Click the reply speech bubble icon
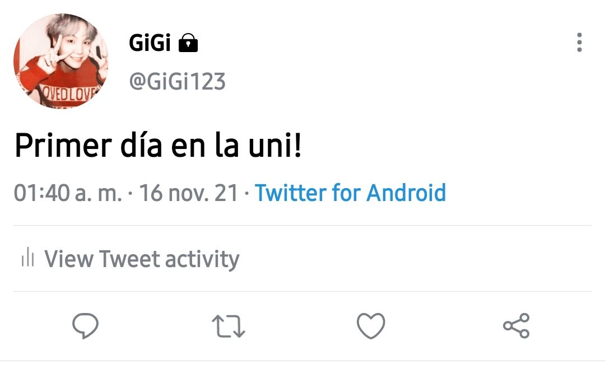 [85, 326]
